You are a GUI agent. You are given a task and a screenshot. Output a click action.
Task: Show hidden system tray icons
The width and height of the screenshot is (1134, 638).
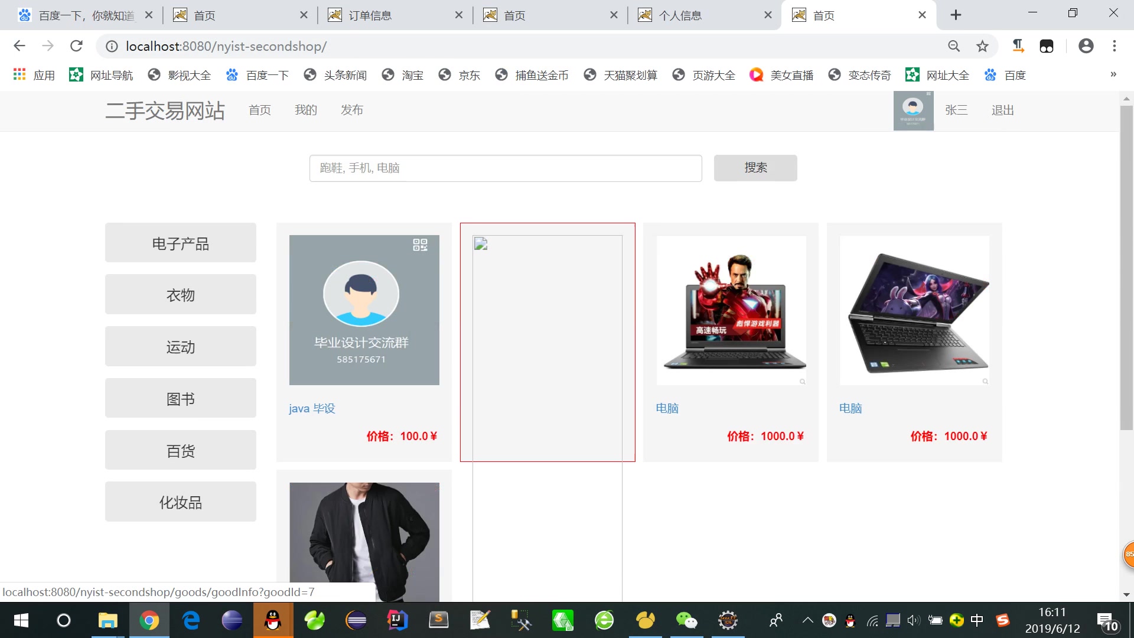(x=807, y=620)
